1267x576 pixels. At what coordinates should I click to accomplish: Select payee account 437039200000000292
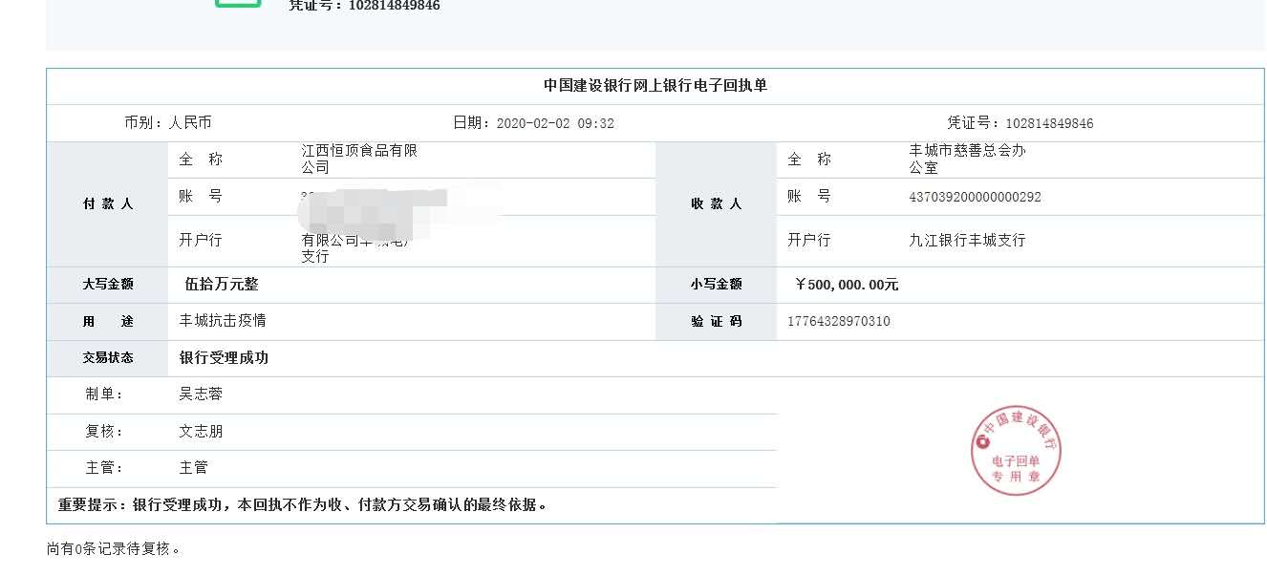point(975,198)
